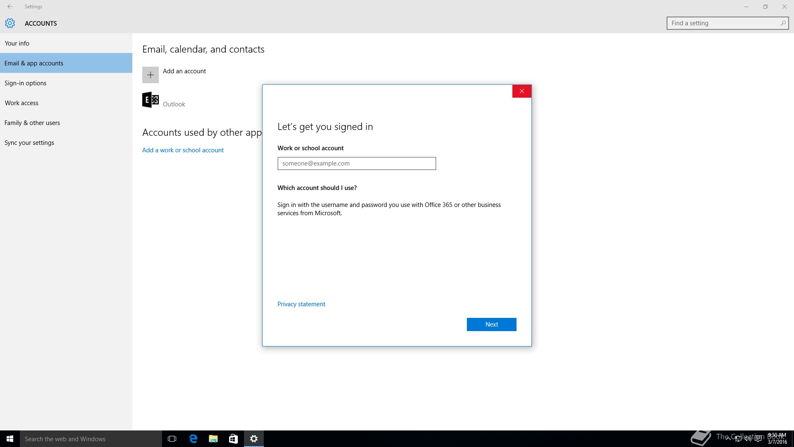Focus the work or school account email field
This screenshot has width=794, height=447.
coord(356,163)
